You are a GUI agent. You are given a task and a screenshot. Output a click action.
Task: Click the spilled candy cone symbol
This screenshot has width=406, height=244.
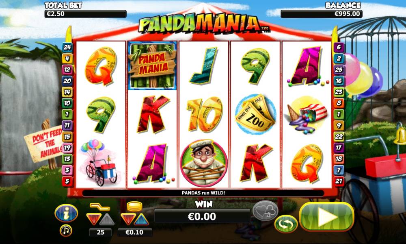coord(307,115)
